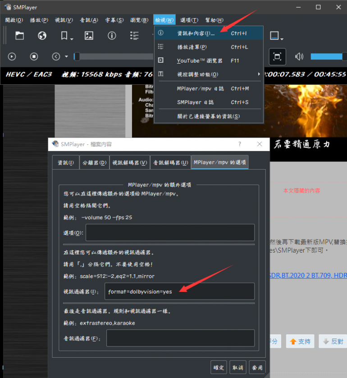Click the seek bar of the player

[x=113, y=57]
